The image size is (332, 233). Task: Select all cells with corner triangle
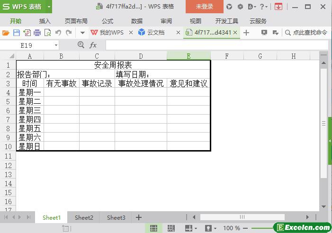pyautogui.click(x=12, y=56)
